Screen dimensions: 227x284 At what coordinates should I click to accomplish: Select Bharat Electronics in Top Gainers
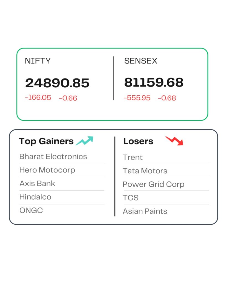pyautogui.click(x=53, y=156)
